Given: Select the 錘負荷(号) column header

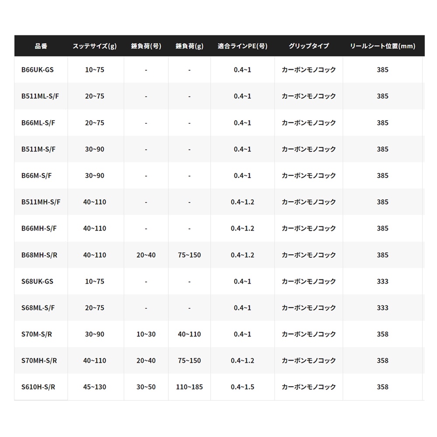Looking at the screenshot, I should click(x=146, y=46).
